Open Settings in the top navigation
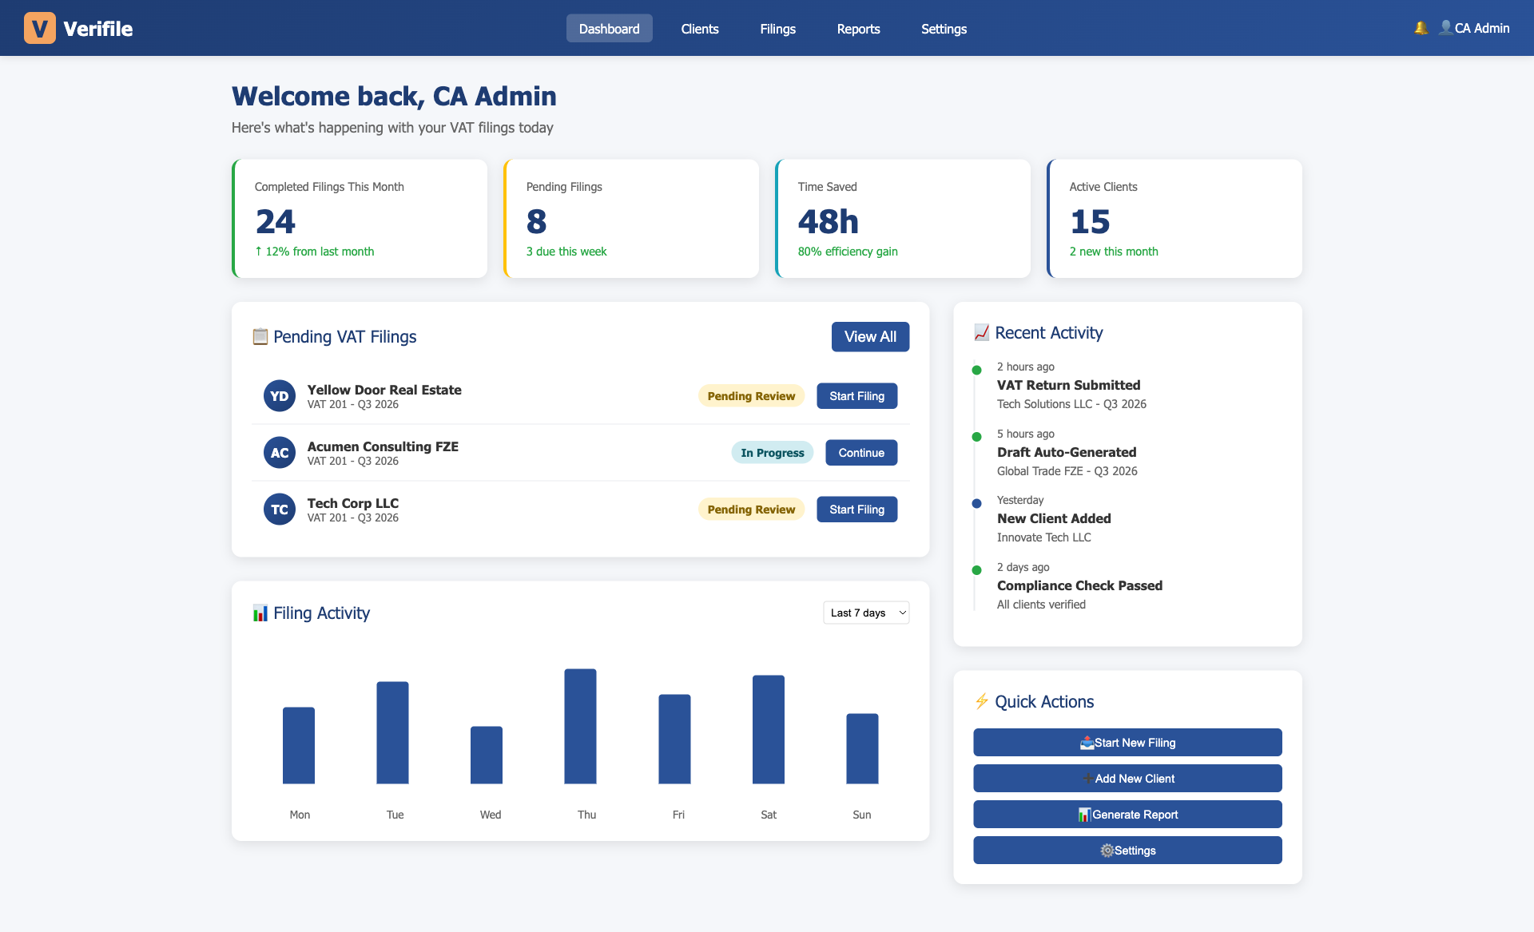This screenshot has width=1534, height=932. 944,29
